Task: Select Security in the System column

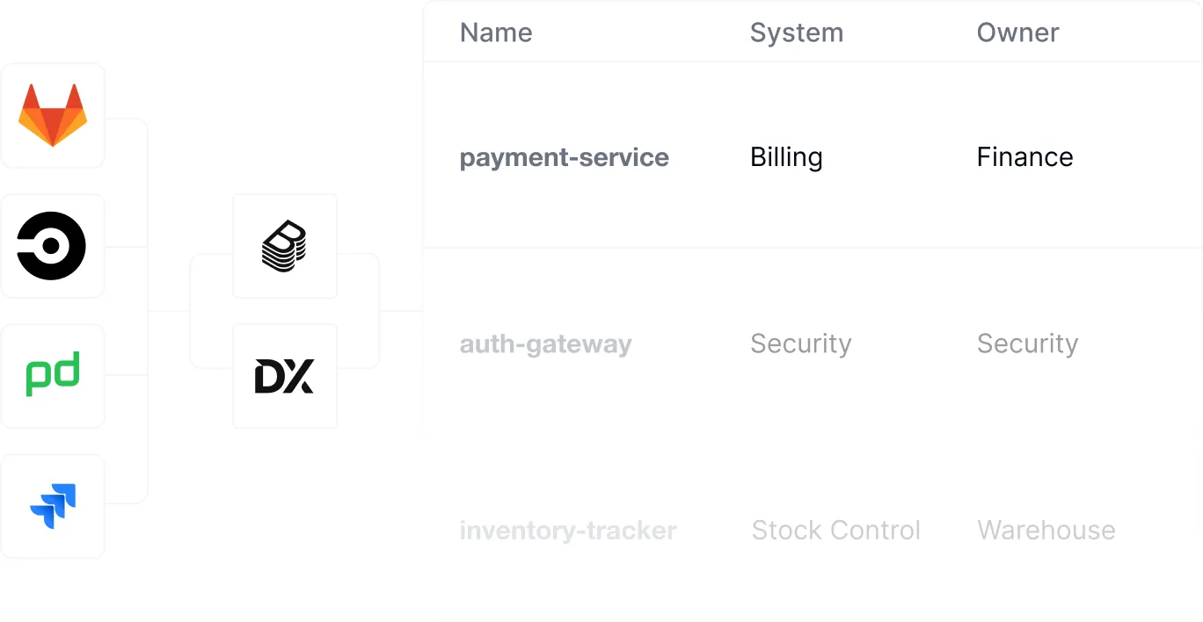Action: coord(800,344)
